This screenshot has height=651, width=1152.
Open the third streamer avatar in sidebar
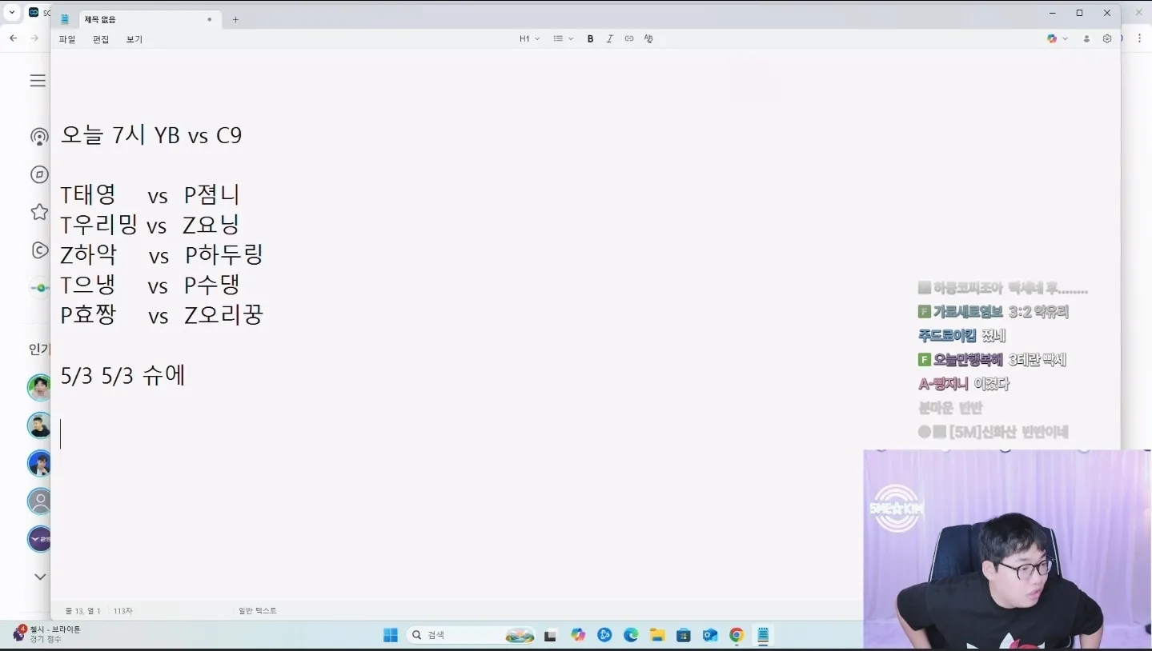pos(38,463)
